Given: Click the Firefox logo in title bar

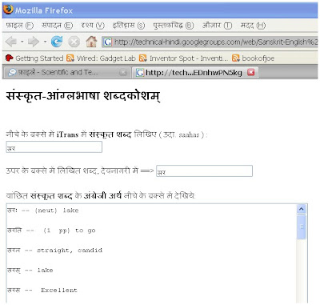Looking at the screenshot, I should pos(8,10).
